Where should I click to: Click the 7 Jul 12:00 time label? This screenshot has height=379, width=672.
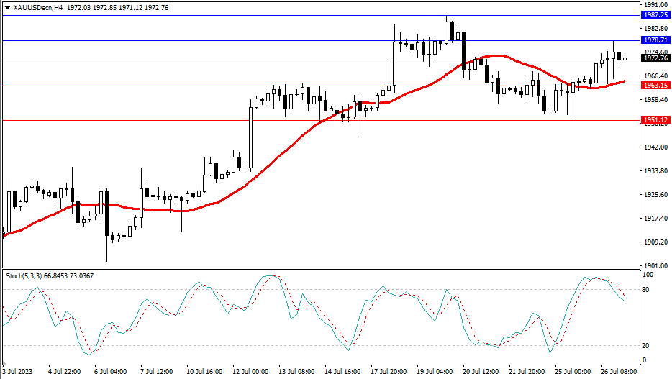156,372
